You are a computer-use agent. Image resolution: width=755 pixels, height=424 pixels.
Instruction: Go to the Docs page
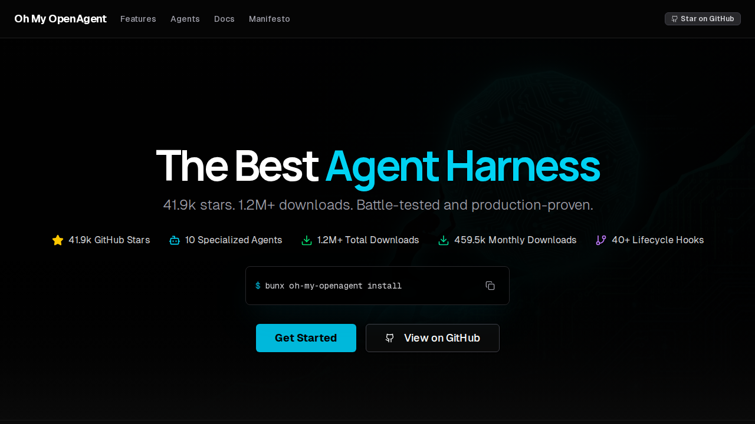[224, 19]
